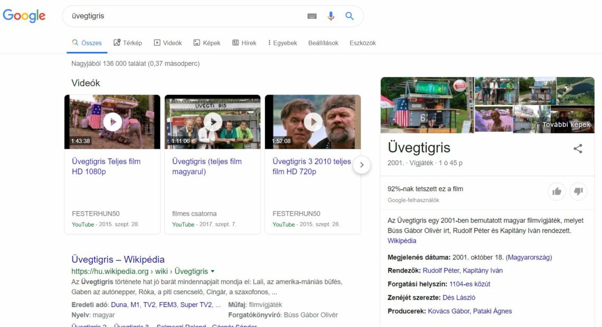The width and height of the screenshot is (602, 327).
Task: Click the blue search magnifier button
Action: (x=350, y=16)
